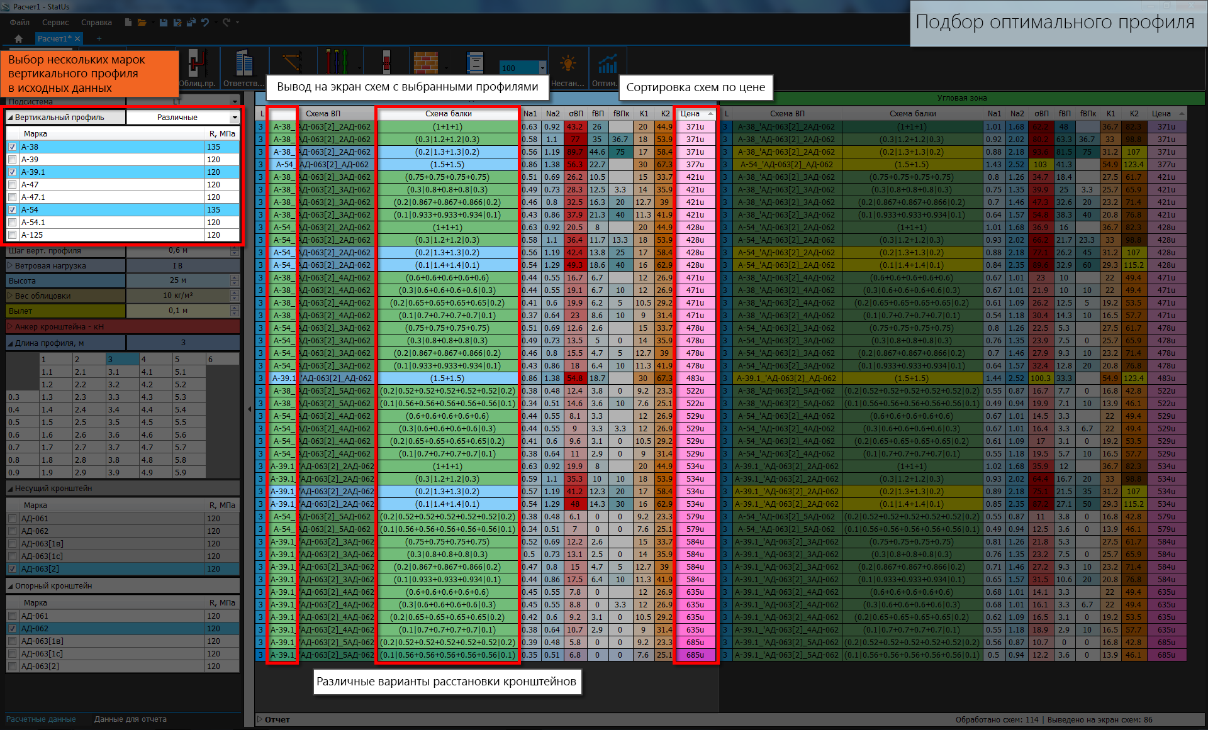
Task: Click the σВП column header in the left table
Action: click(x=576, y=114)
